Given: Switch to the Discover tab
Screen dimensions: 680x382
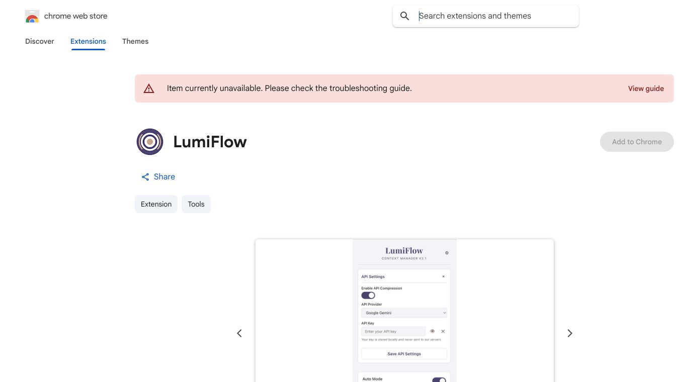Looking at the screenshot, I should tap(39, 41).
